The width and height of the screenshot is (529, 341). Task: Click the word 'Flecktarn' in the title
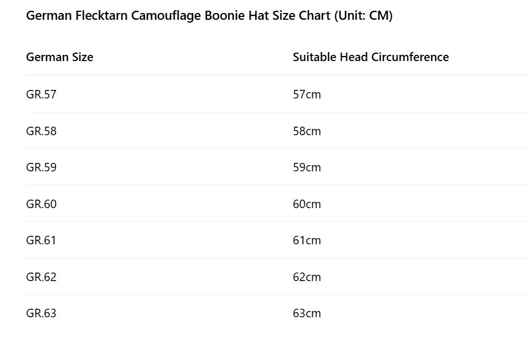point(102,15)
